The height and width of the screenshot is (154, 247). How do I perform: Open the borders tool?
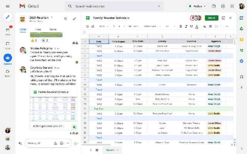tap(210, 27)
